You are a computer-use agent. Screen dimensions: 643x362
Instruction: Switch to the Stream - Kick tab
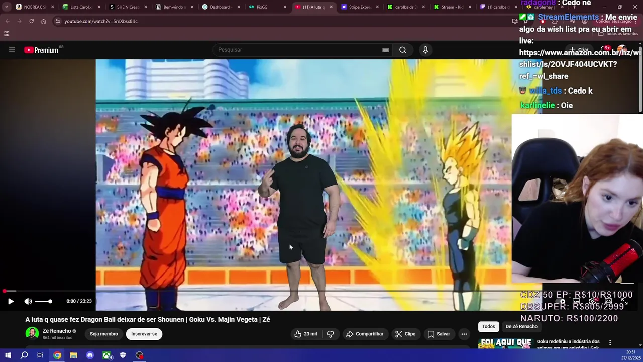pyautogui.click(x=452, y=7)
